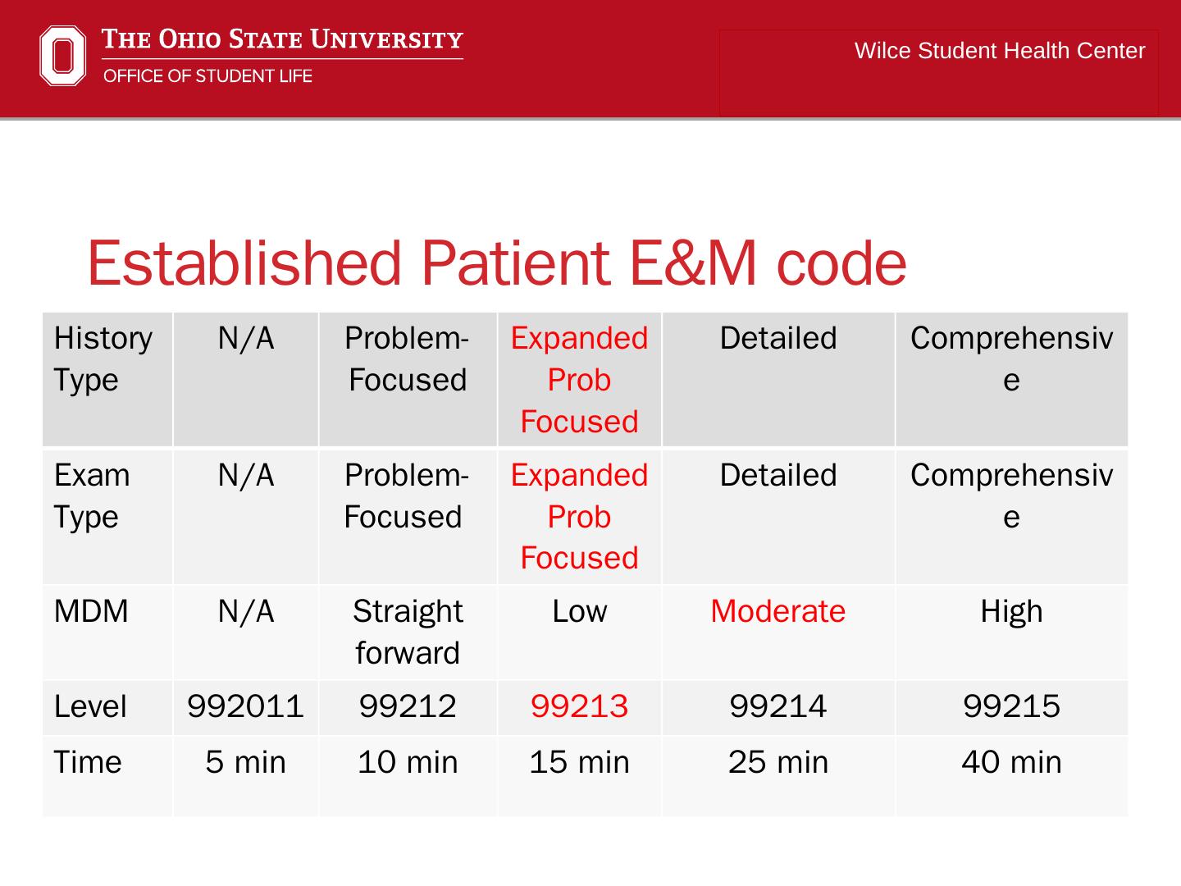
Task: Select the Exam Type row header cell
Action: [x=107, y=516]
